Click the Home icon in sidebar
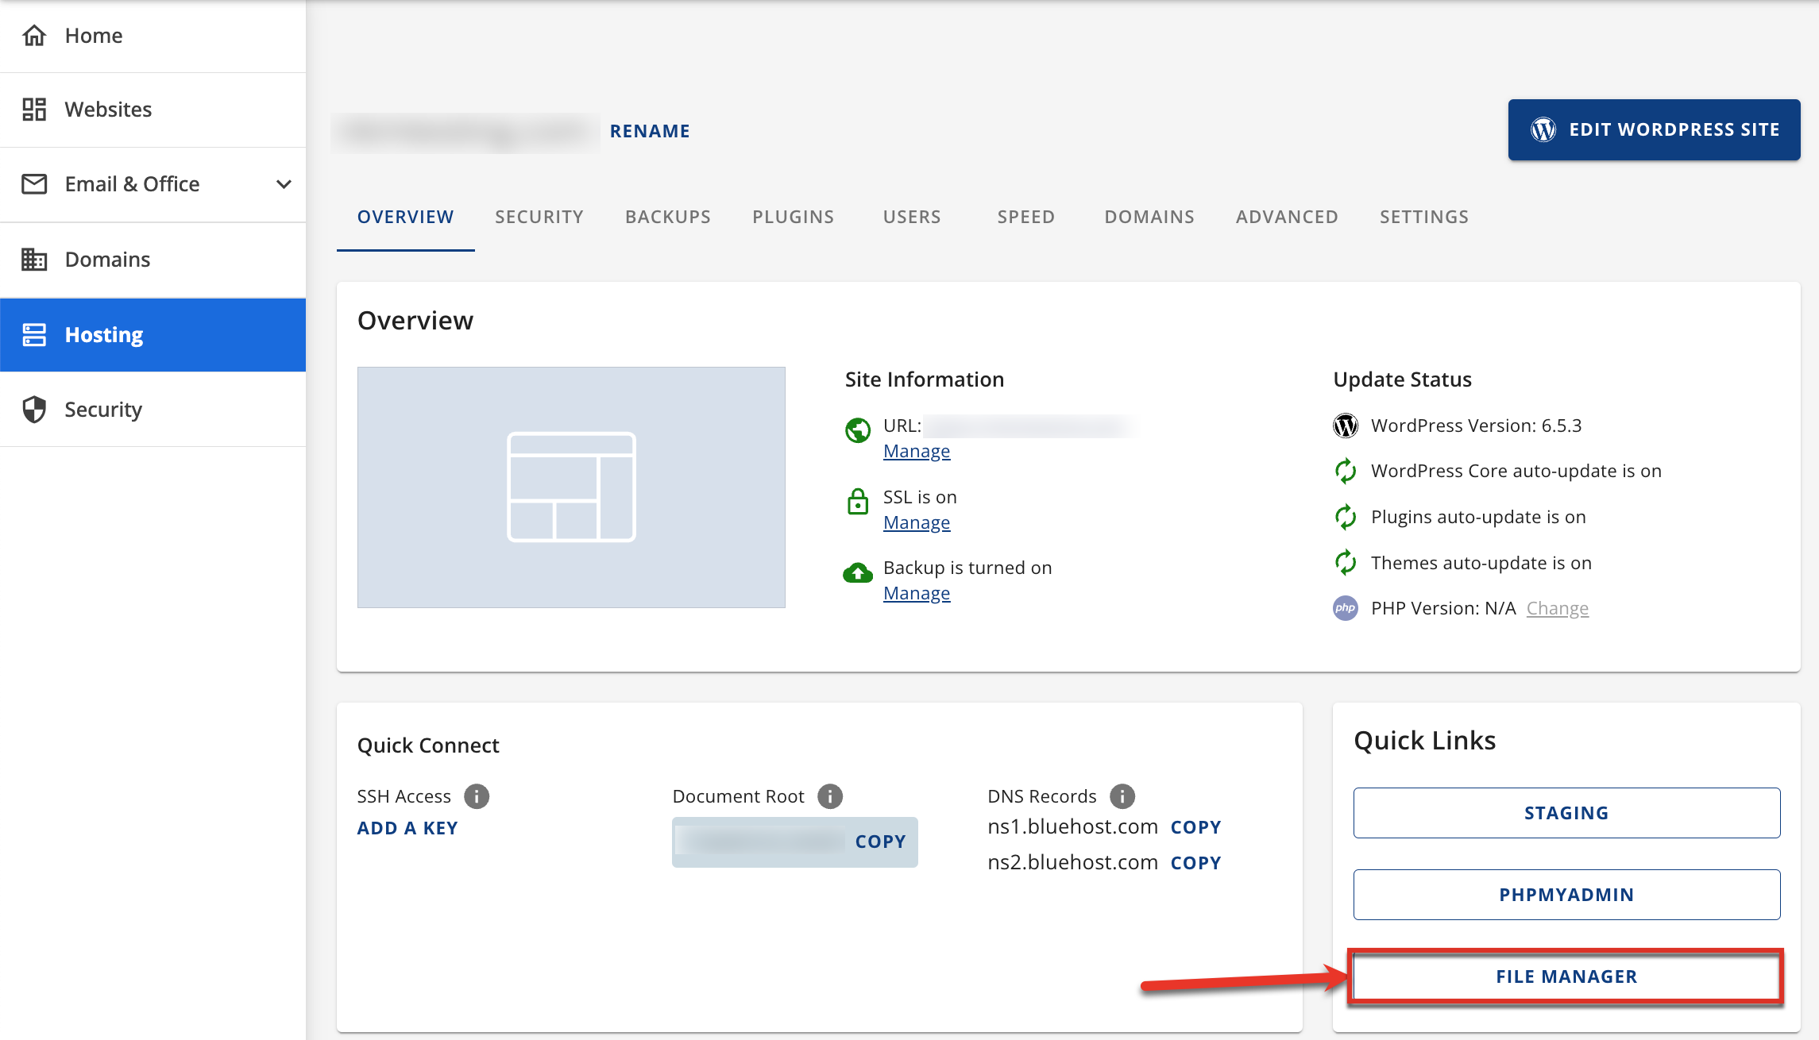 pyautogui.click(x=33, y=35)
